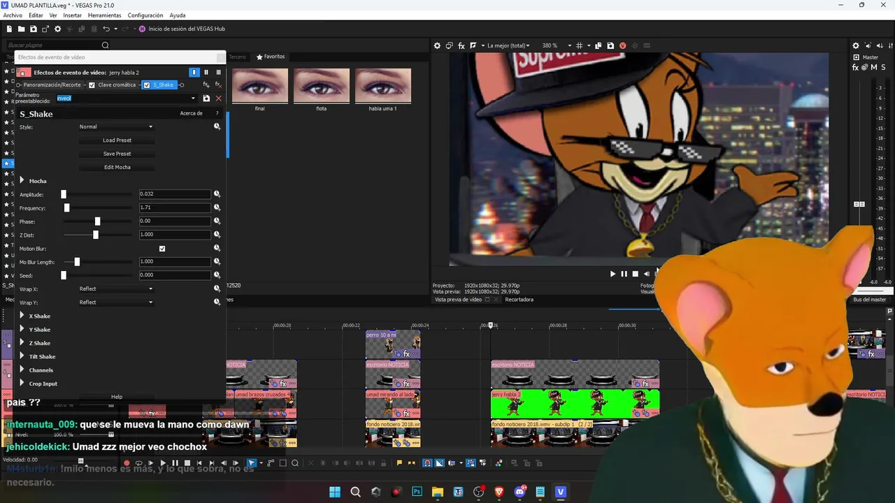Screen dimensions: 895x503
Task: Animate the Amplitude parameter
Action: [x=217, y=194]
